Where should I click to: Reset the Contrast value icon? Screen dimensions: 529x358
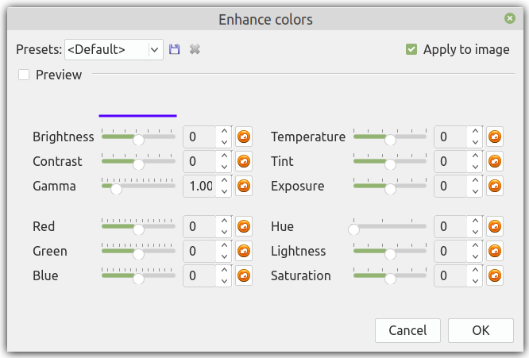coord(244,161)
